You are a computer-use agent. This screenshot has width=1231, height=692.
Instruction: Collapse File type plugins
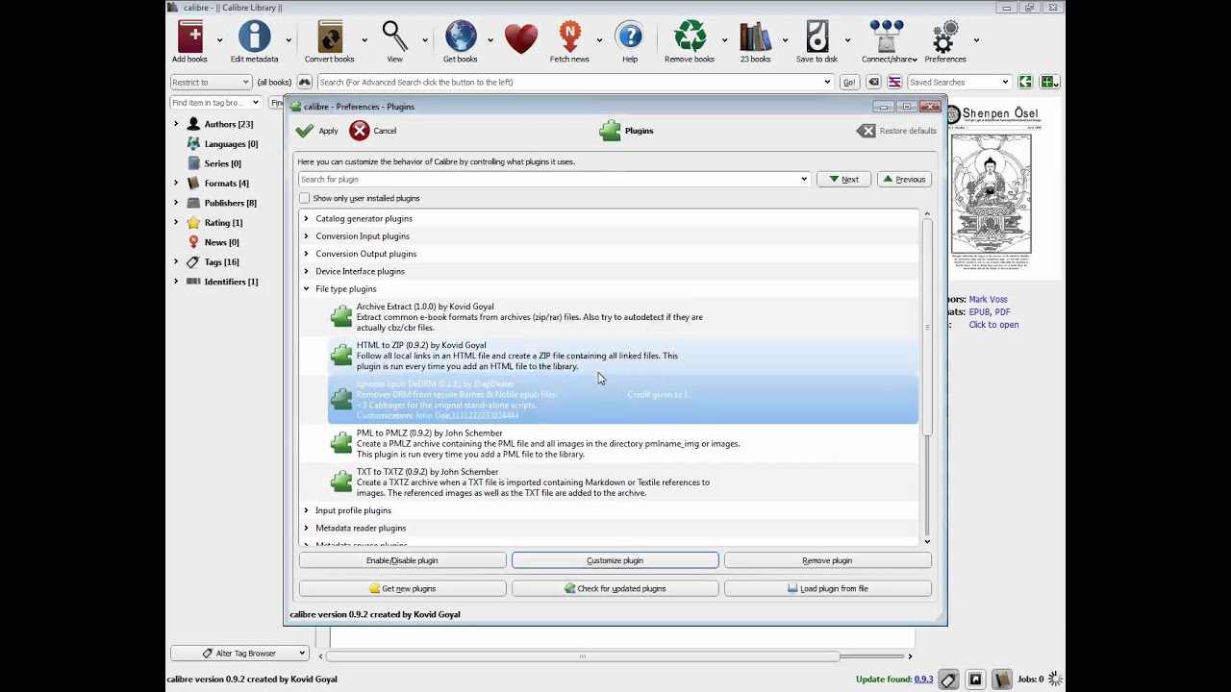307,288
